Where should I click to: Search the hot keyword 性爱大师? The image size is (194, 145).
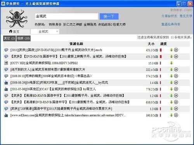point(119,24)
